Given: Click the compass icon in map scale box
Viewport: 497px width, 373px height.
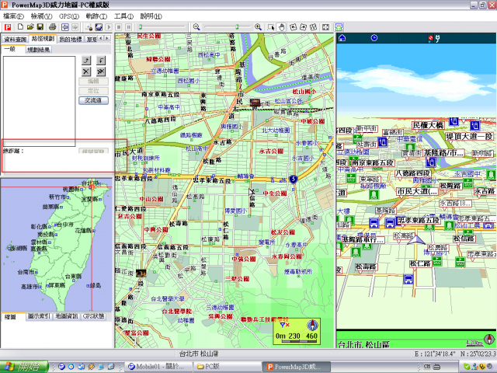Looking at the screenshot, I should 312,326.
